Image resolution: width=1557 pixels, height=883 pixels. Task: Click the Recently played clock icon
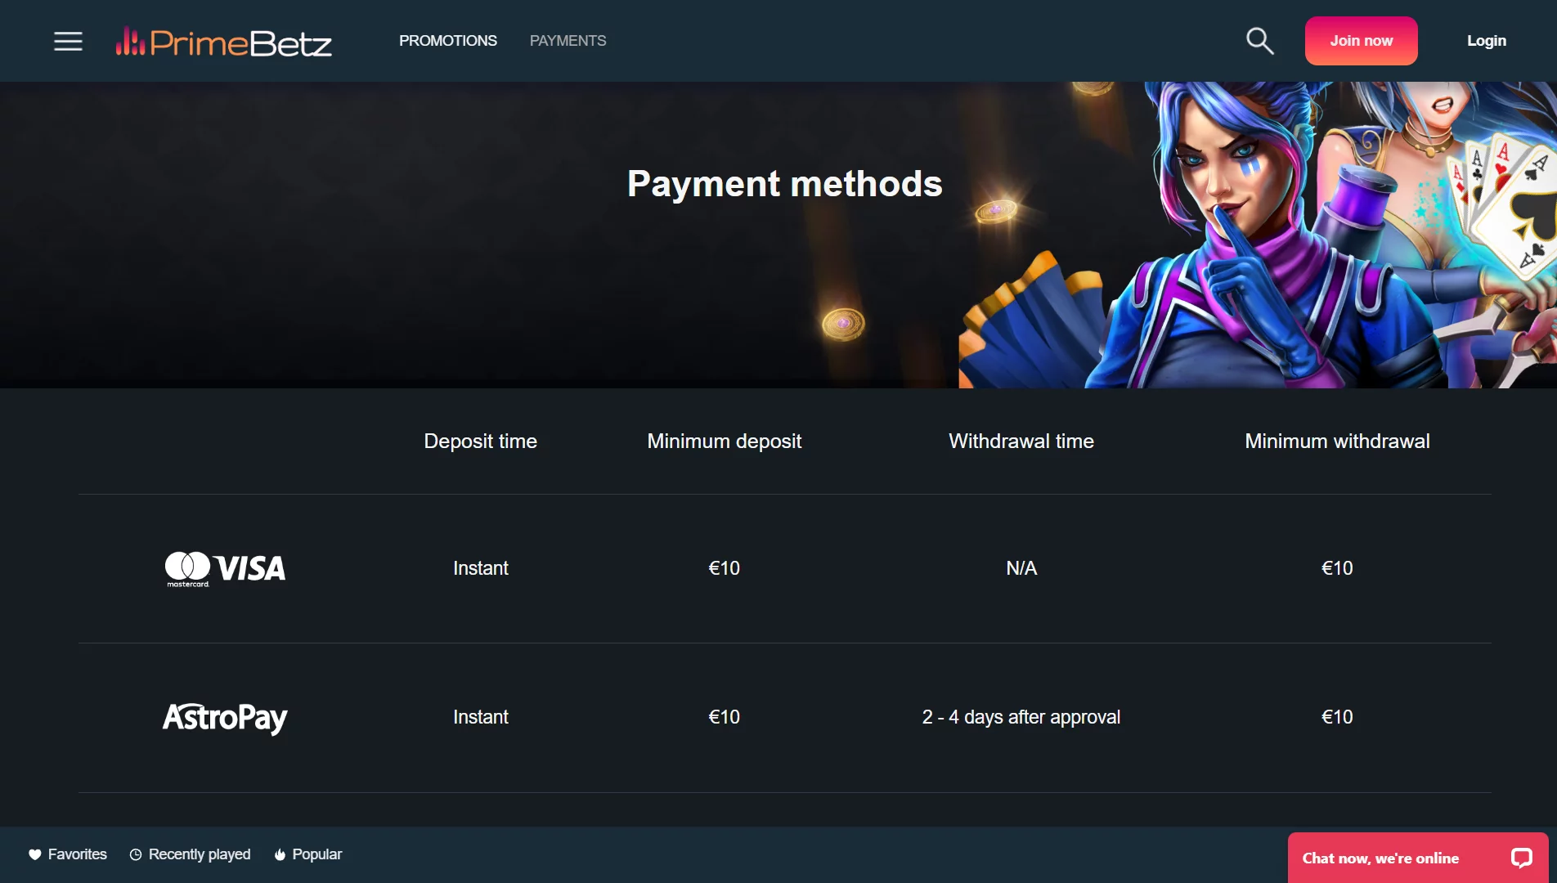point(134,854)
